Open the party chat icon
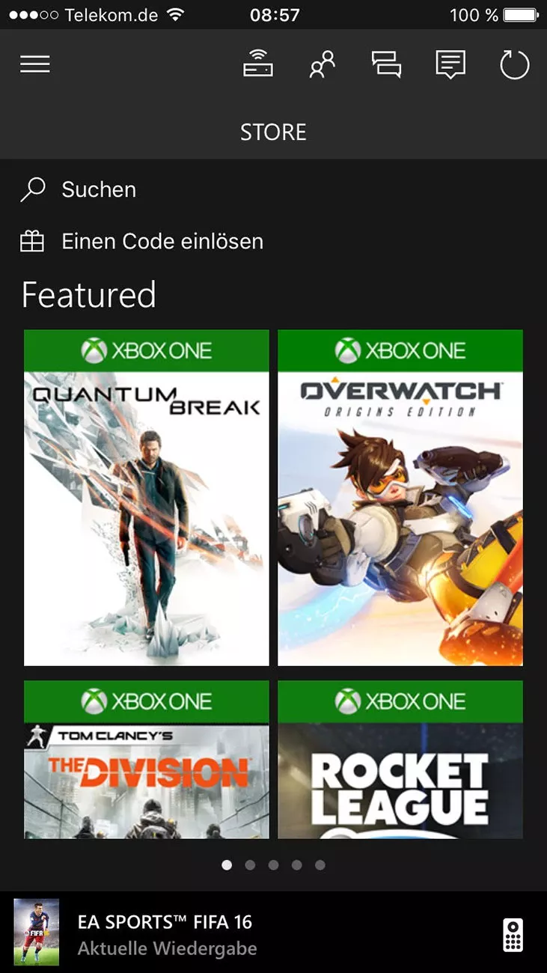This screenshot has width=547, height=973. (386, 65)
